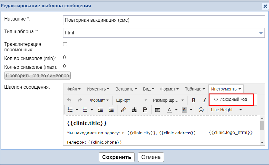The image size is (269, 165).
Task: Open the Вставить menu
Action: [x=126, y=89]
